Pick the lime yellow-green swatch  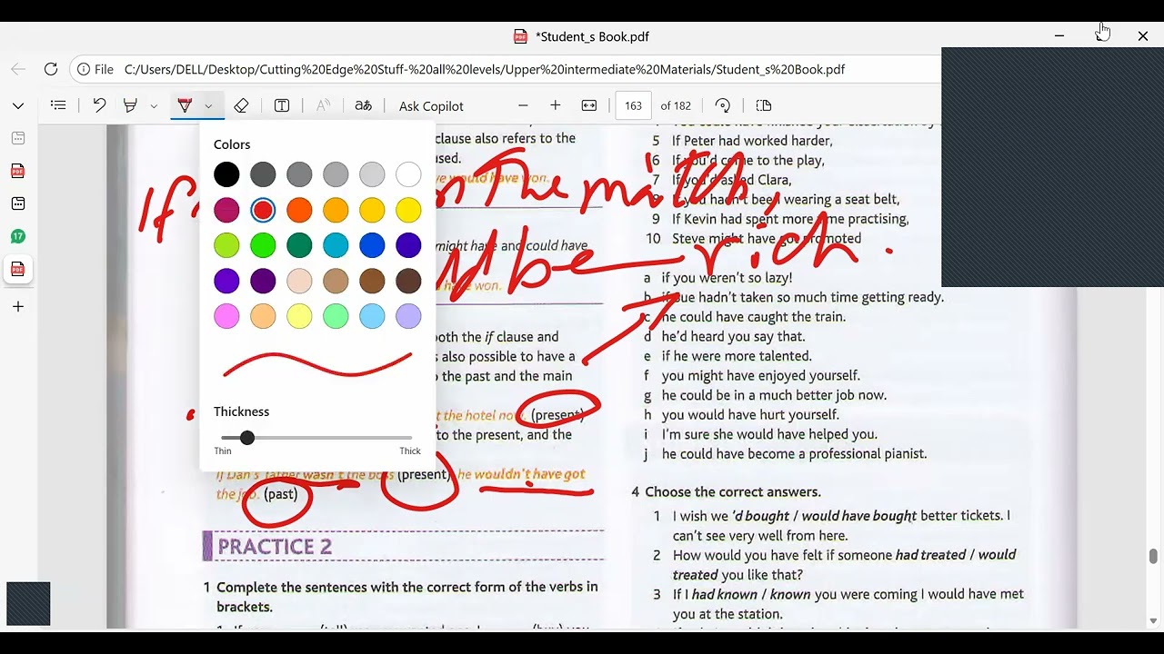226,245
